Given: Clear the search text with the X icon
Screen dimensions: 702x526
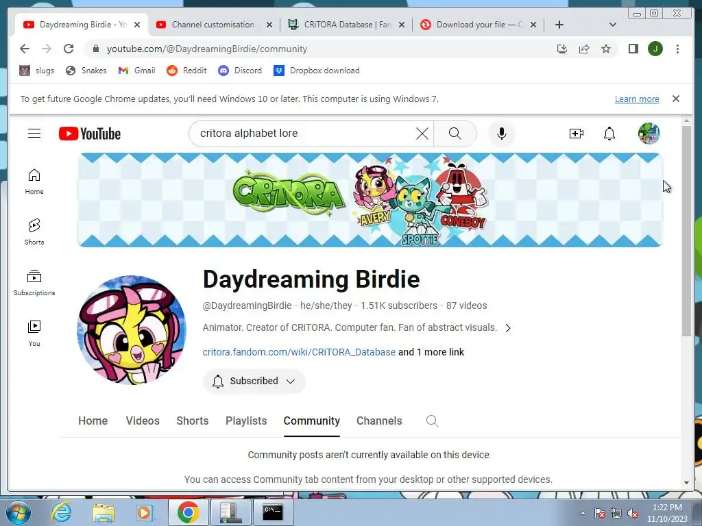Looking at the screenshot, I should (x=422, y=134).
